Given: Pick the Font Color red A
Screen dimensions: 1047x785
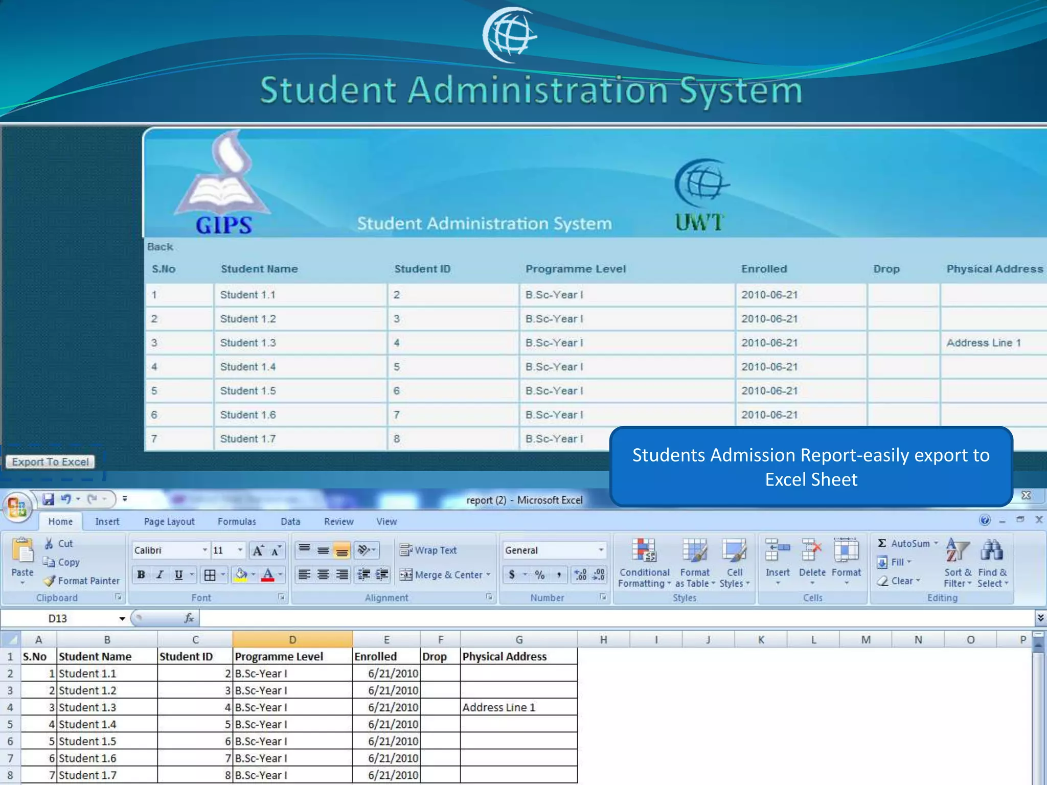Looking at the screenshot, I should (267, 575).
